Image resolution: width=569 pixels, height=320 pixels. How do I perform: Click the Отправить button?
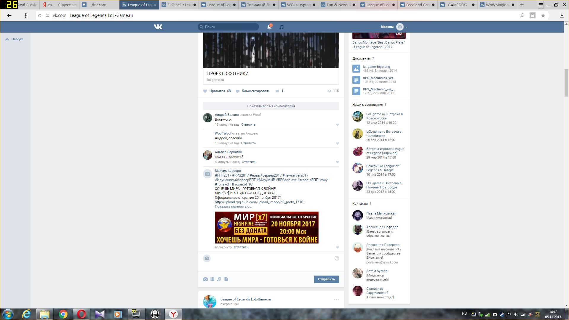(x=326, y=279)
